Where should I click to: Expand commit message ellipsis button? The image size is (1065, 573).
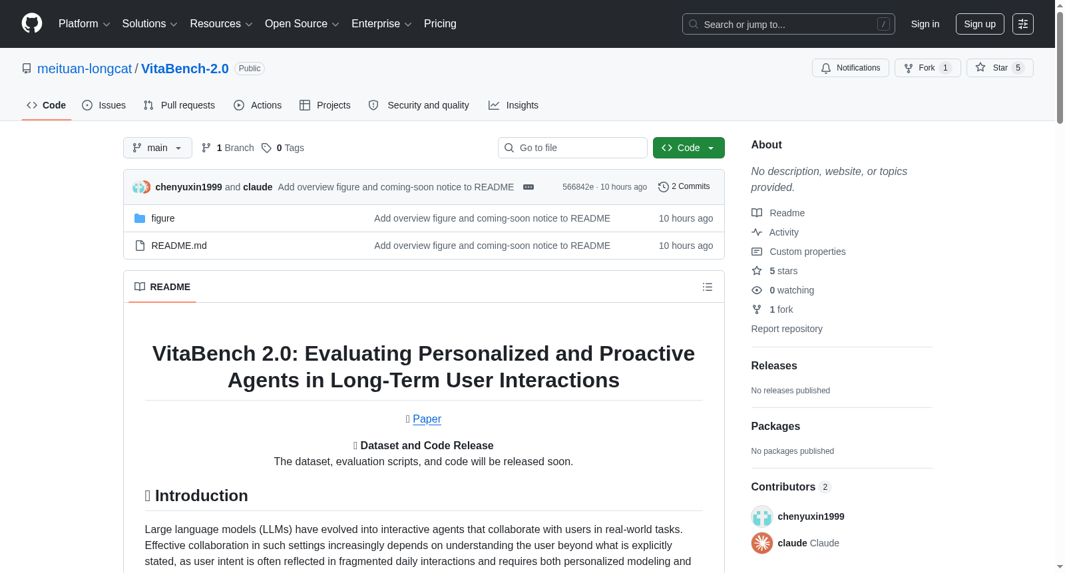click(x=529, y=187)
